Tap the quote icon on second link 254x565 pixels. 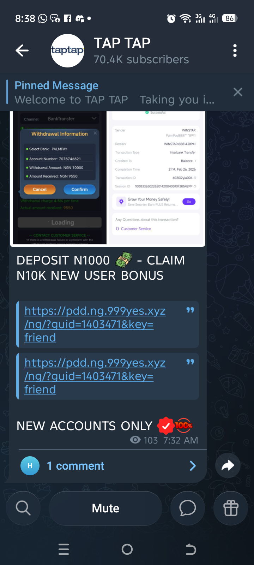[190, 362]
